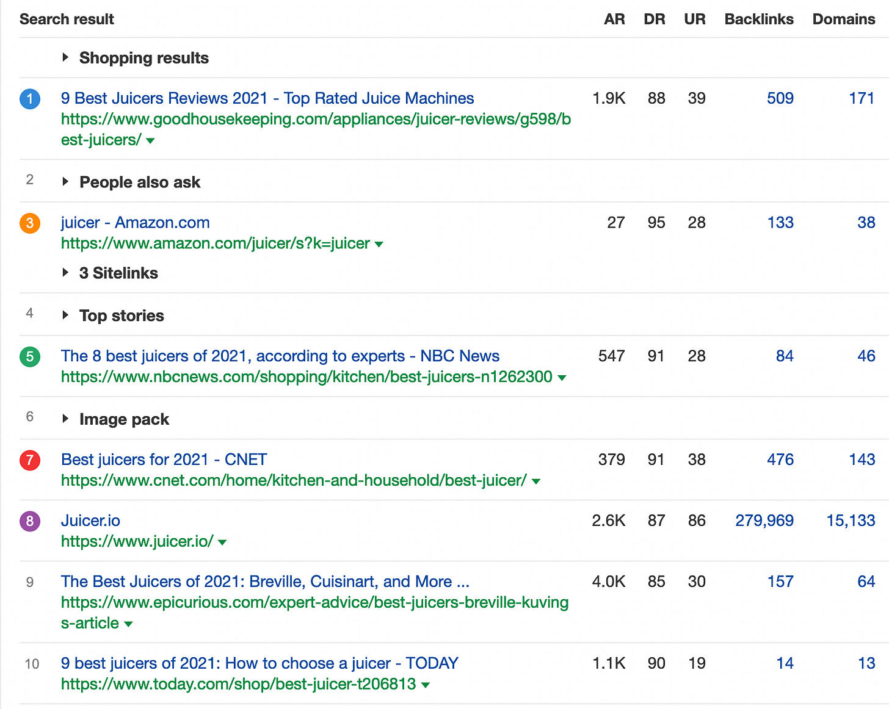Select AR value 547 in NBC News row
Screen dimensions: 889x709
[x=612, y=356]
